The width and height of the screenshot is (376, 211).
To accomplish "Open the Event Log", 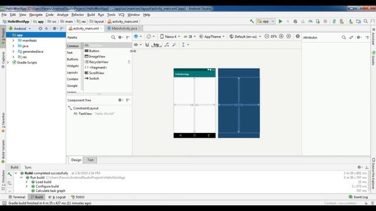I will pos(358,197).
